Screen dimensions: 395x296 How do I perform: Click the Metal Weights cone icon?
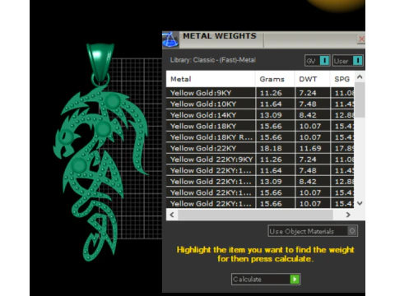pyautogui.click(x=170, y=39)
